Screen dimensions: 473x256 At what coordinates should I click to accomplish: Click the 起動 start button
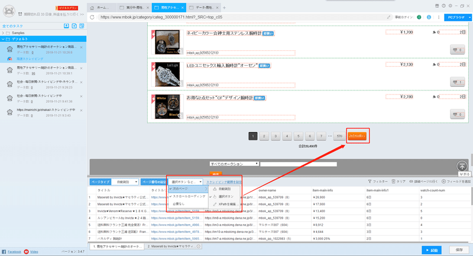tap(432, 250)
